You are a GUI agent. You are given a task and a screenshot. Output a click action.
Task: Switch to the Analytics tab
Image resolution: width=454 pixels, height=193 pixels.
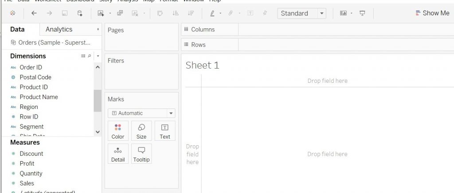point(59,29)
